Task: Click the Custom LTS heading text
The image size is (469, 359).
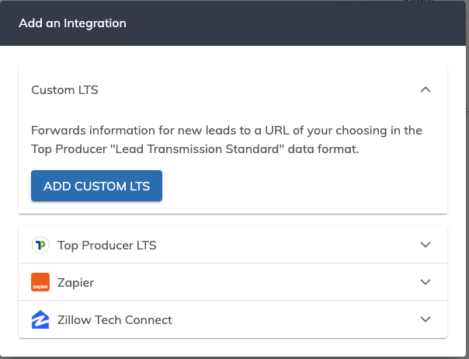Action: (64, 90)
